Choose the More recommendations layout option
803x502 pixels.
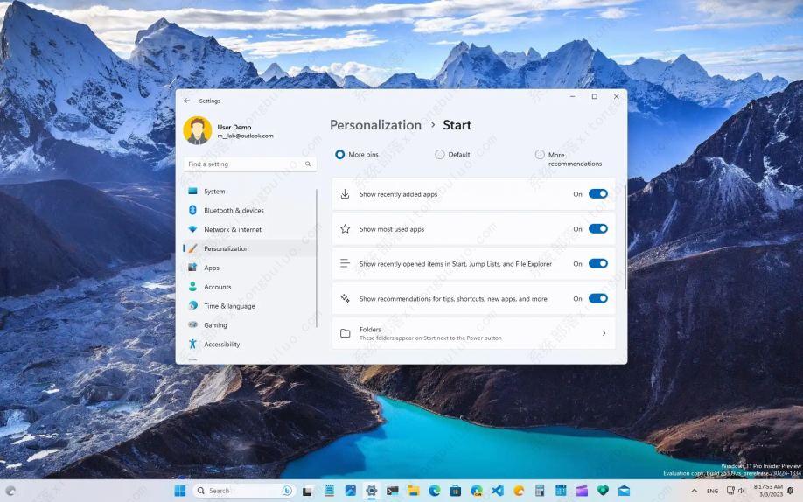(540, 155)
